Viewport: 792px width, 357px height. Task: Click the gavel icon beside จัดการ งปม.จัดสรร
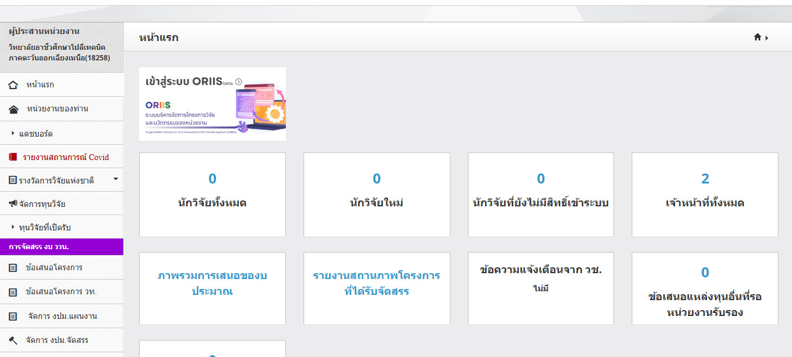(x=13, y=340)
